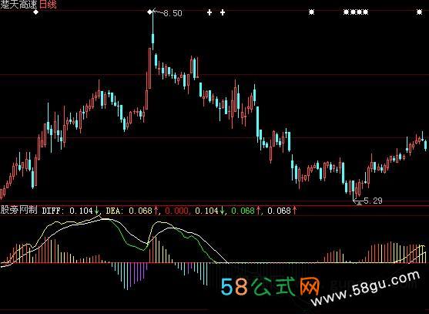Click the tall cyan candlestick at the 8.50 peak
Screen dimensions: 429x314
pyautogui.click(x=153, y=30)
